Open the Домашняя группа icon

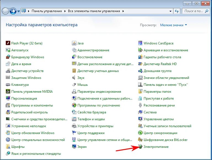tap(140, 71)
